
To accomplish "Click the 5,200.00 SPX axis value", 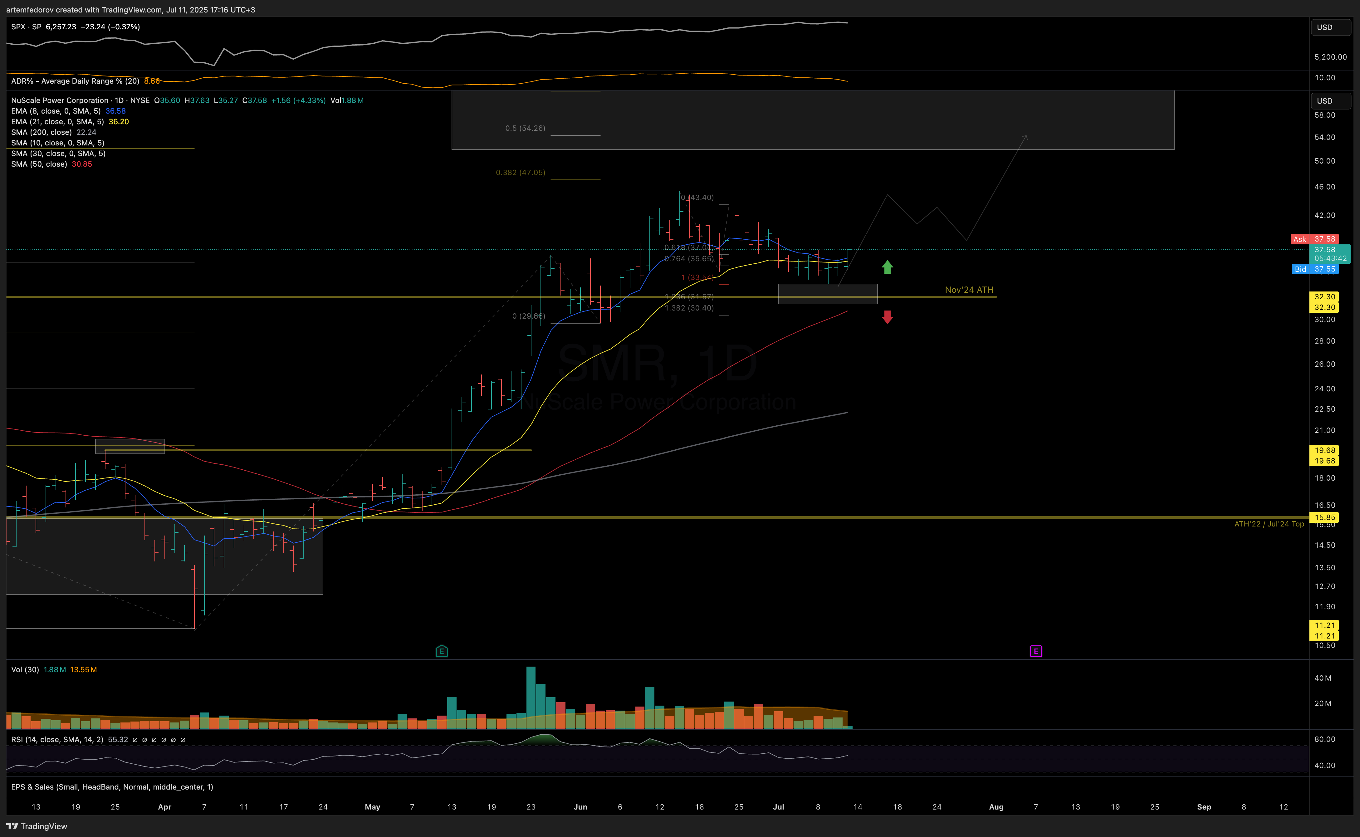I will click(x=1331, y=56).
